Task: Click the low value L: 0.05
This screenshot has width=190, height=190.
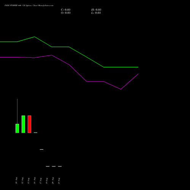Action: [x=96, y=13]
